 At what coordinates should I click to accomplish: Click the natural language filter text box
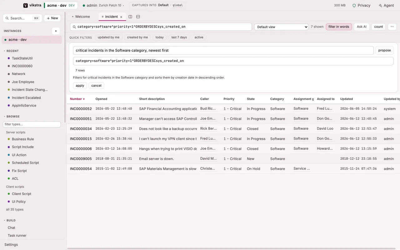coord(223,50)
